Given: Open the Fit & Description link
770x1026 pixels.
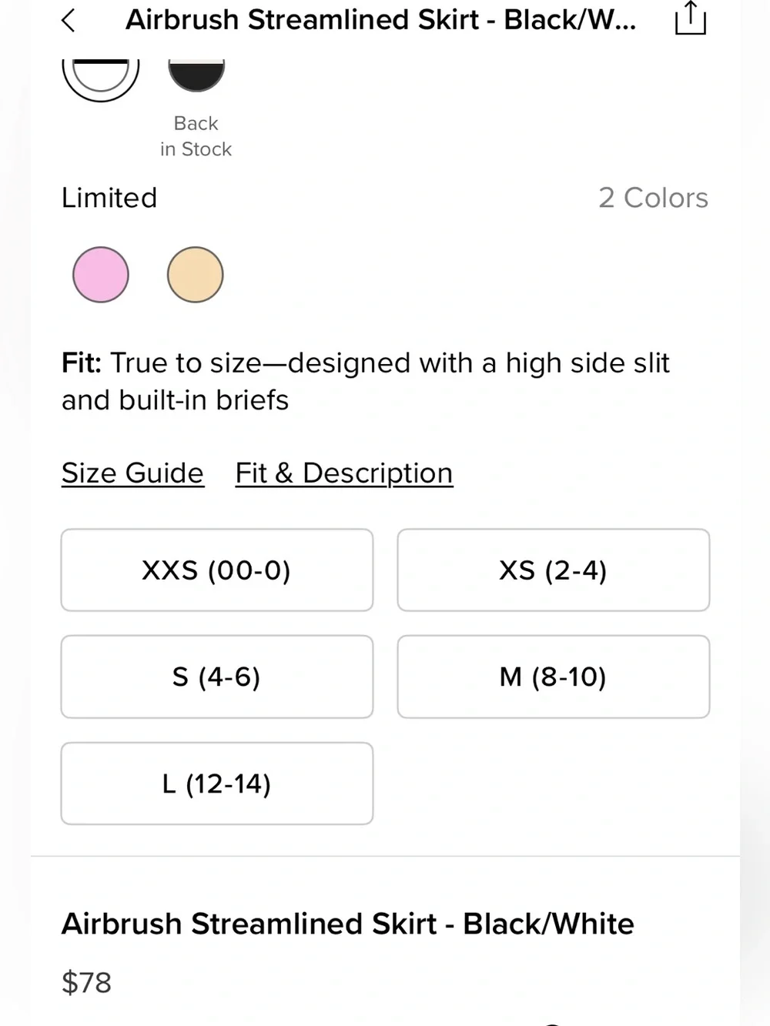Looking at the screenshot, I should coord(344,473).
